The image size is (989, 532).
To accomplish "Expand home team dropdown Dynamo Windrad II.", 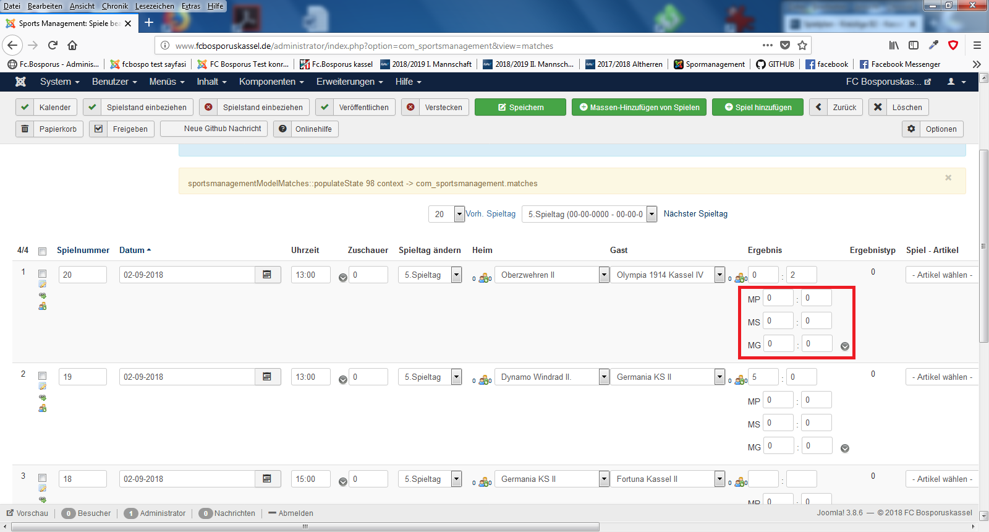I will click(x=604, y=377).
